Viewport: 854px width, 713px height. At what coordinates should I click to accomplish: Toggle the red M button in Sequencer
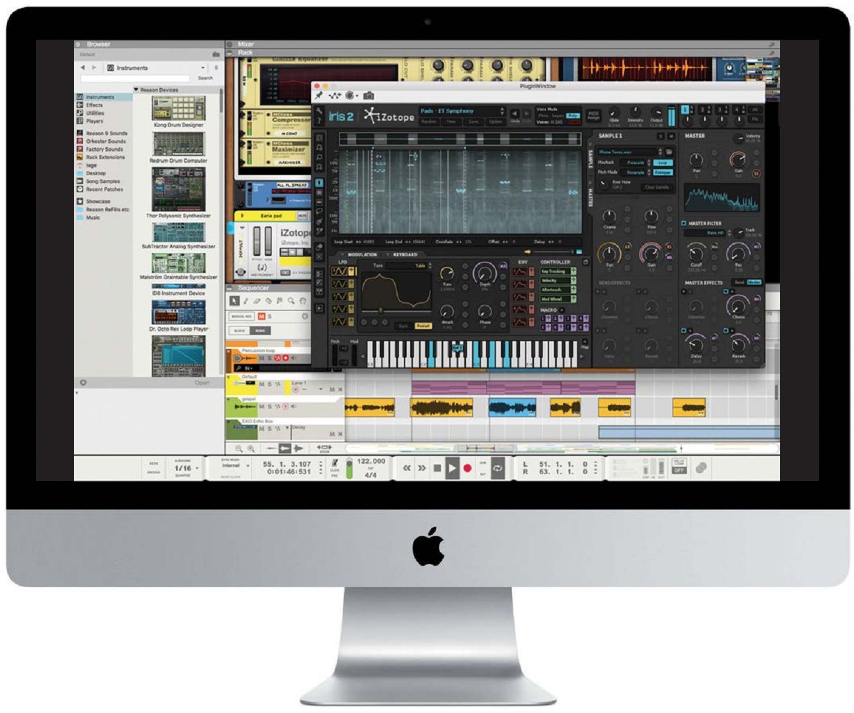pyautogui.click(x=261, y=316)
